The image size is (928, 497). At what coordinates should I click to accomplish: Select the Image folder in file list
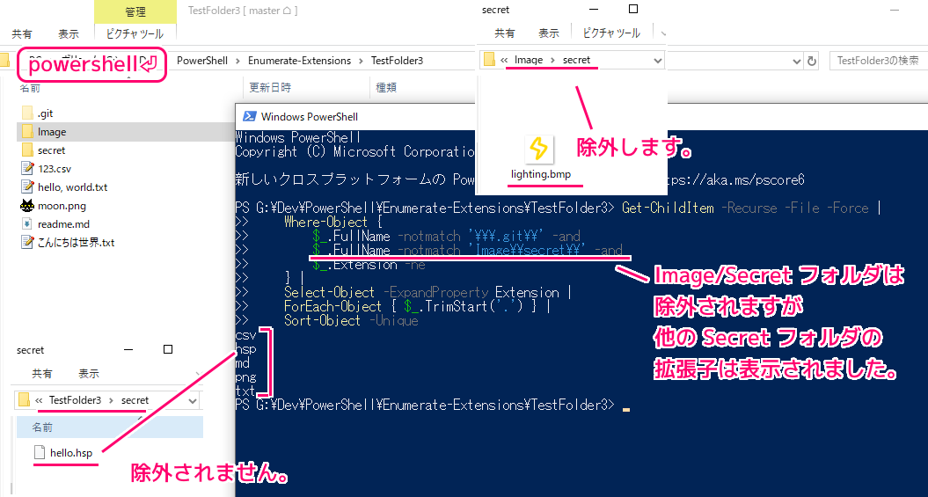pos(51,132)
